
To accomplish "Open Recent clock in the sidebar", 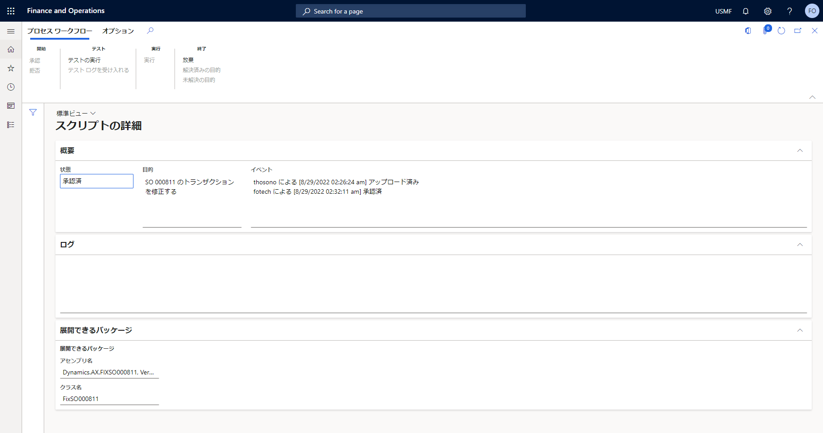I will (11, 87).
